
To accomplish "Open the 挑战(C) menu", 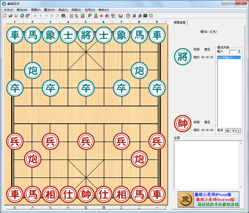I will click(x=63, y=10).
